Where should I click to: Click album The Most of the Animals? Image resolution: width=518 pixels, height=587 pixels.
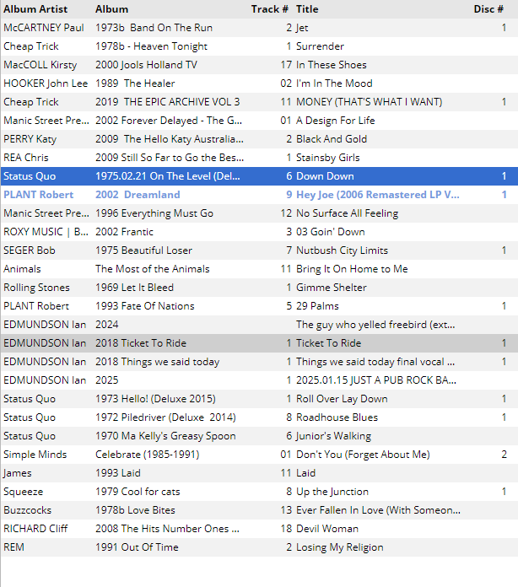point(153,269)
